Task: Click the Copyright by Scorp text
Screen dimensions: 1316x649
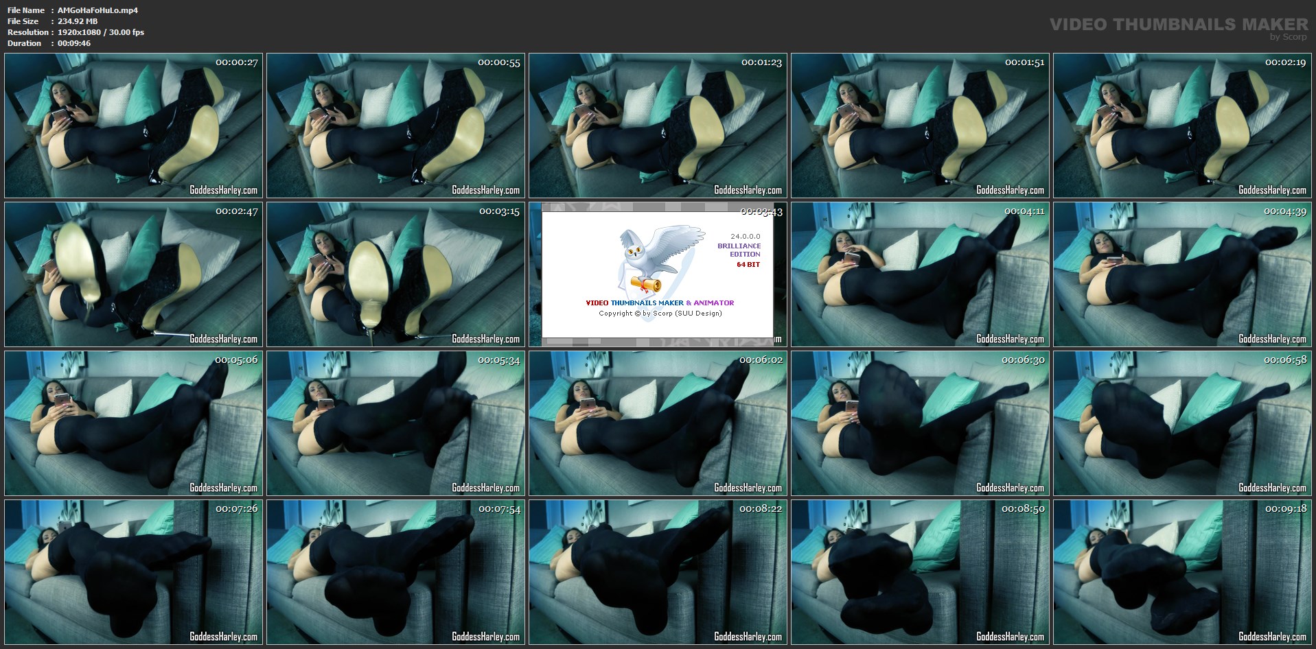Action: pos(660,314)
